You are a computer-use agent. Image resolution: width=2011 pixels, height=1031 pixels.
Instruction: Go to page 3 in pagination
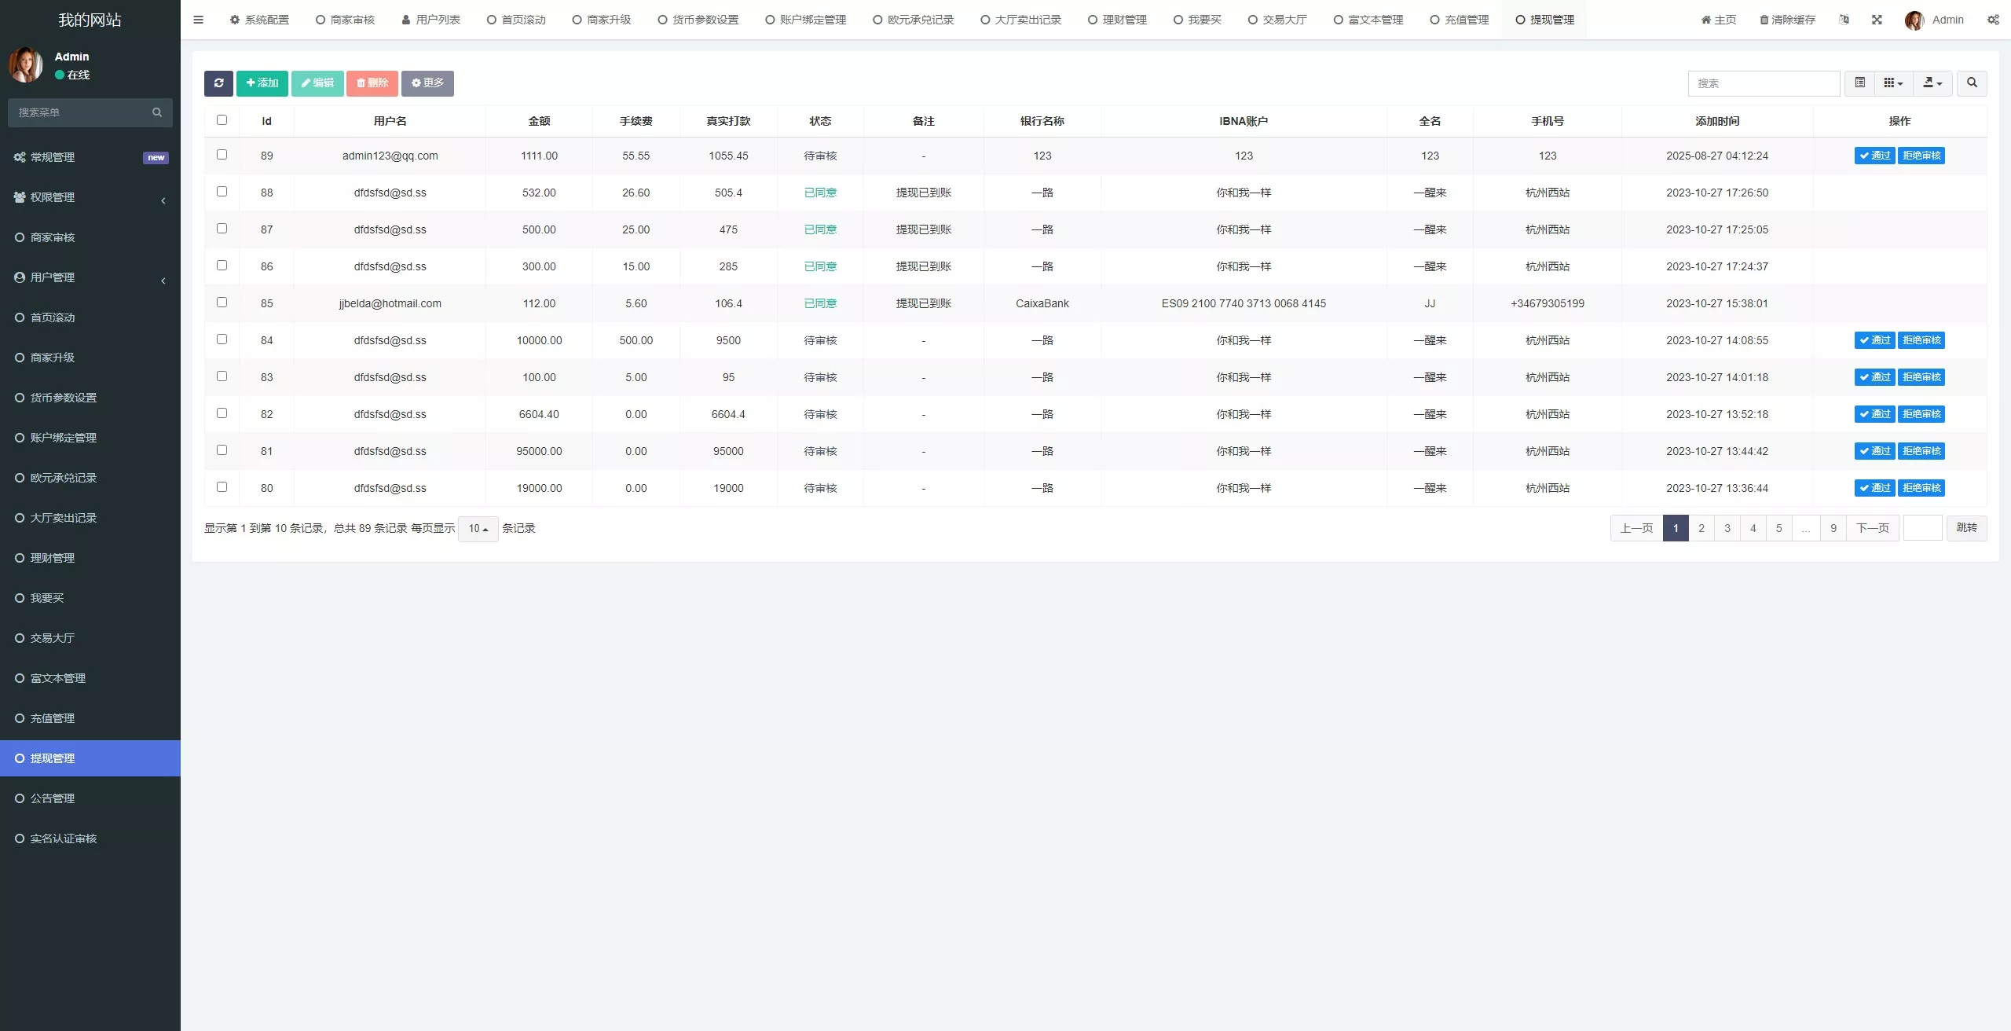click(x=1727, y=528)
